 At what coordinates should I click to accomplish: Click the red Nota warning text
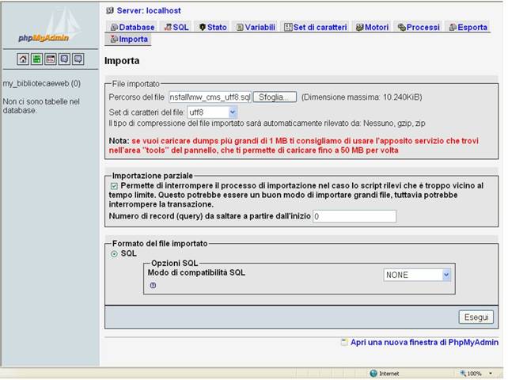(294, 146)
